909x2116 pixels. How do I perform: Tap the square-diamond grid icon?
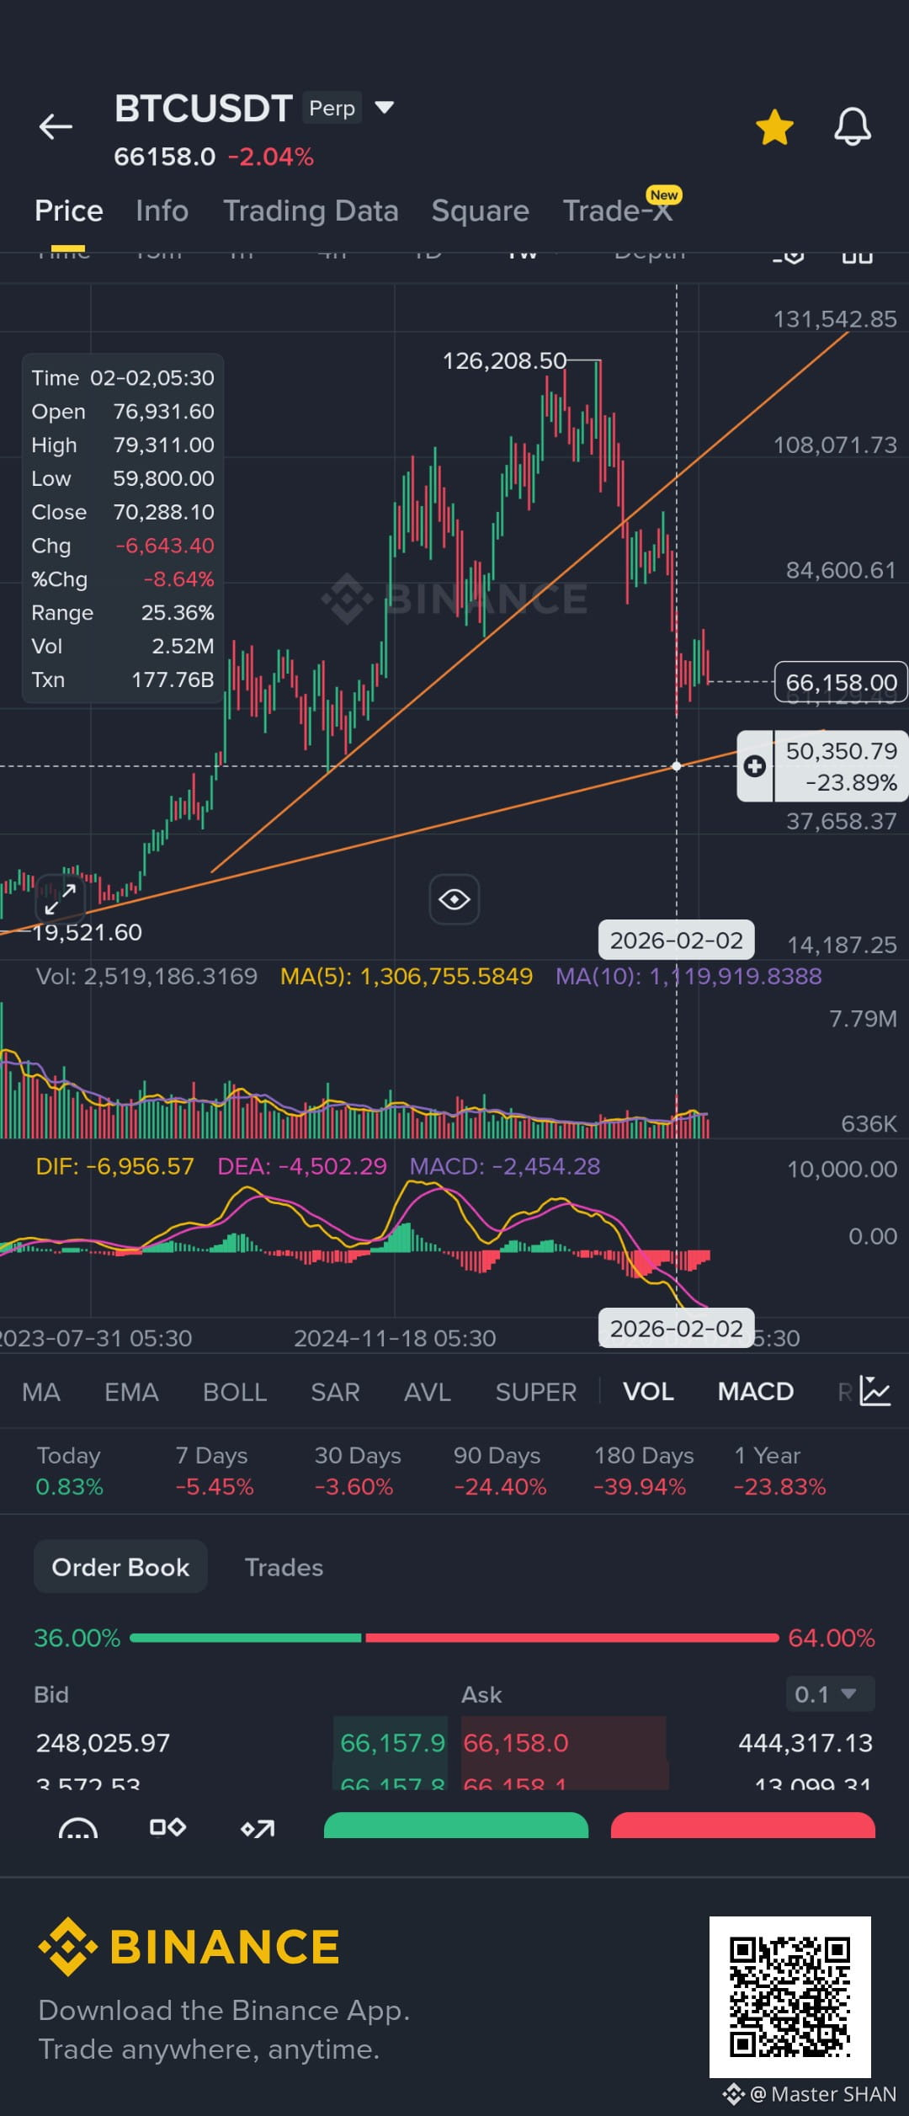pos(167,1827)
